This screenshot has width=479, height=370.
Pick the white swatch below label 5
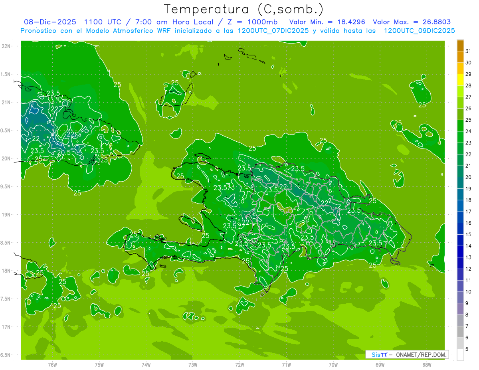pos(460,355)
